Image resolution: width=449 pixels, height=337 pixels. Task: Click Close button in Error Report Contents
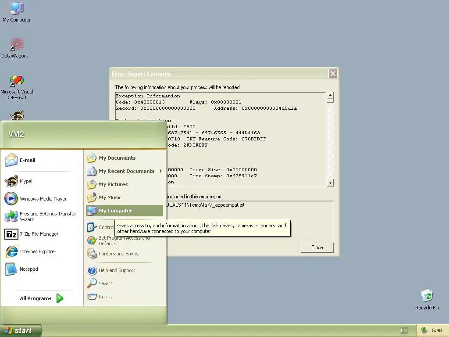tap(317, 247)
